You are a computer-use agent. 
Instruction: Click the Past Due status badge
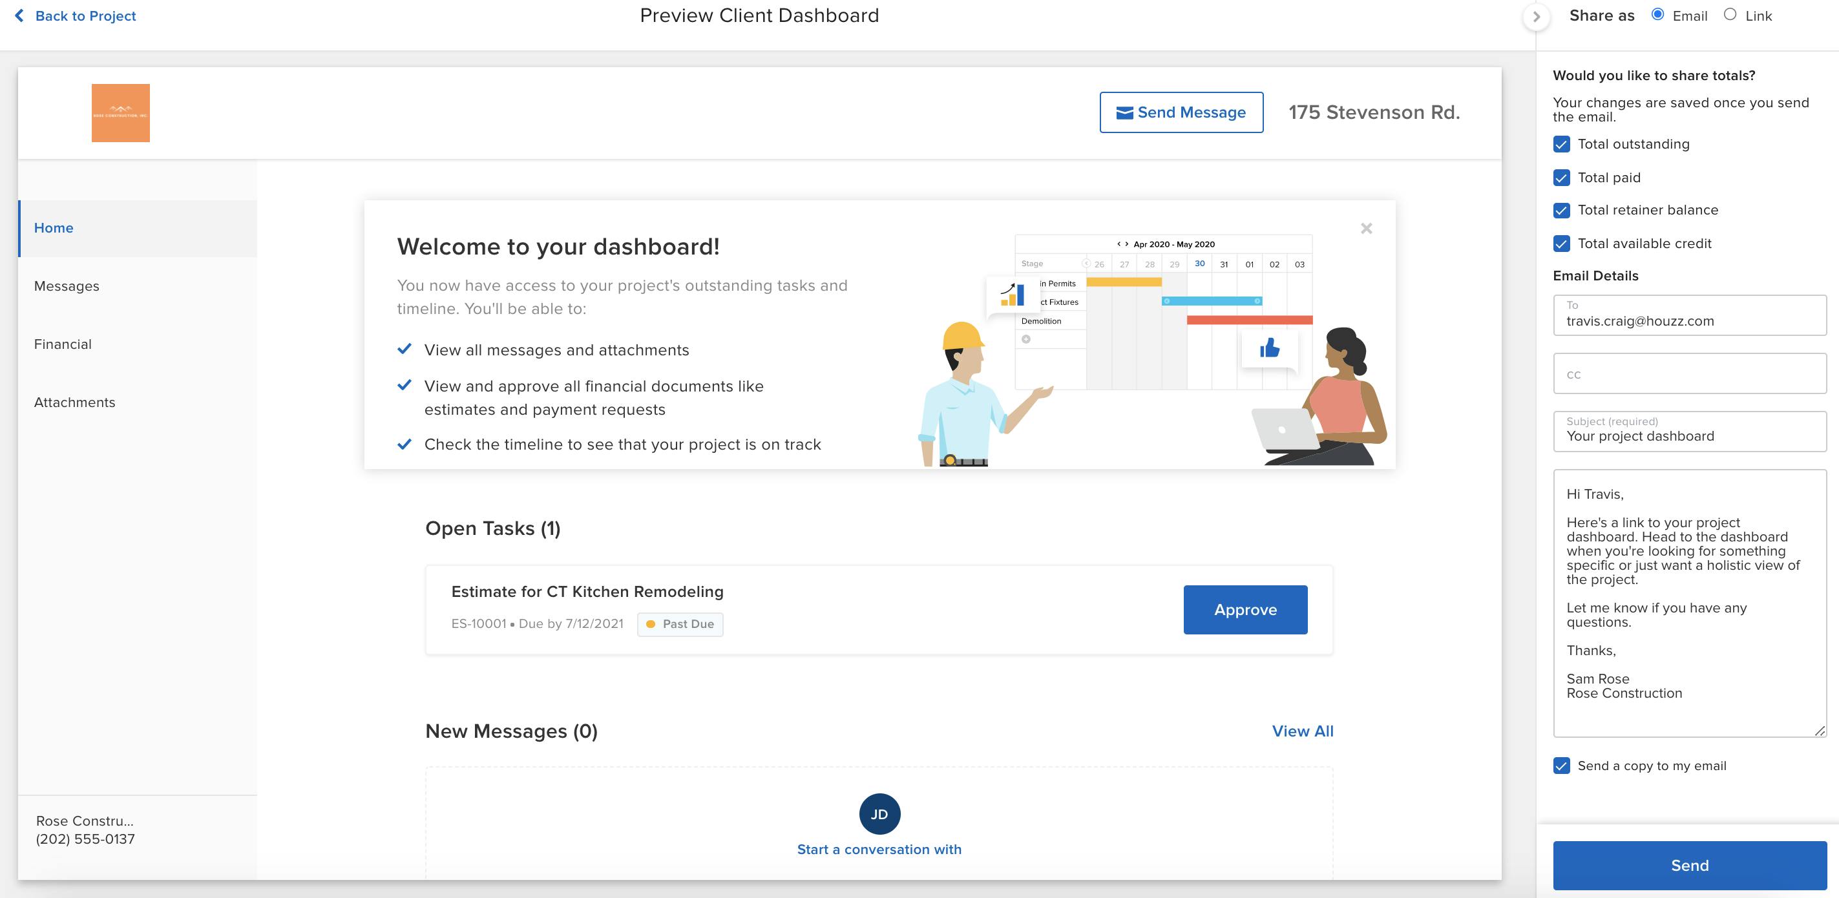pyautogui.click(x=679, y=624)
